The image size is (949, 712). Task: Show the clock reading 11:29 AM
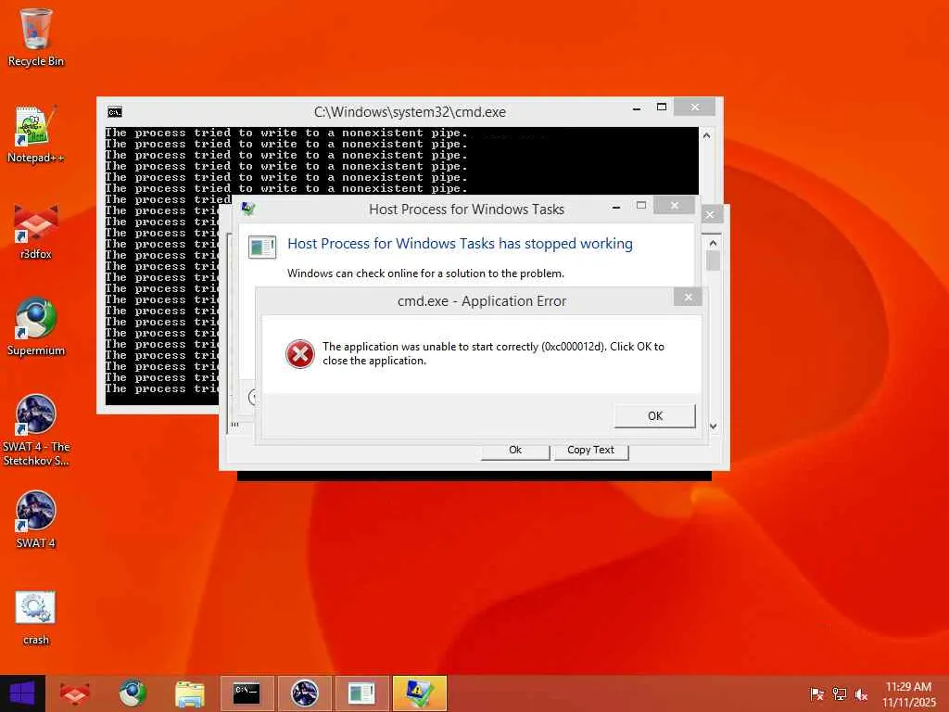pyautogui.click(x=908, y=693)
